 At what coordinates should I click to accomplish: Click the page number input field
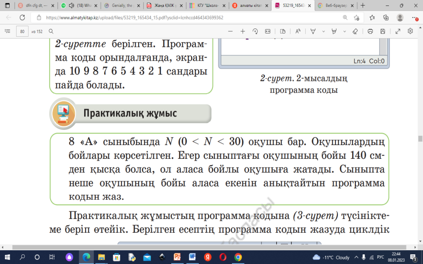point(22,31)
